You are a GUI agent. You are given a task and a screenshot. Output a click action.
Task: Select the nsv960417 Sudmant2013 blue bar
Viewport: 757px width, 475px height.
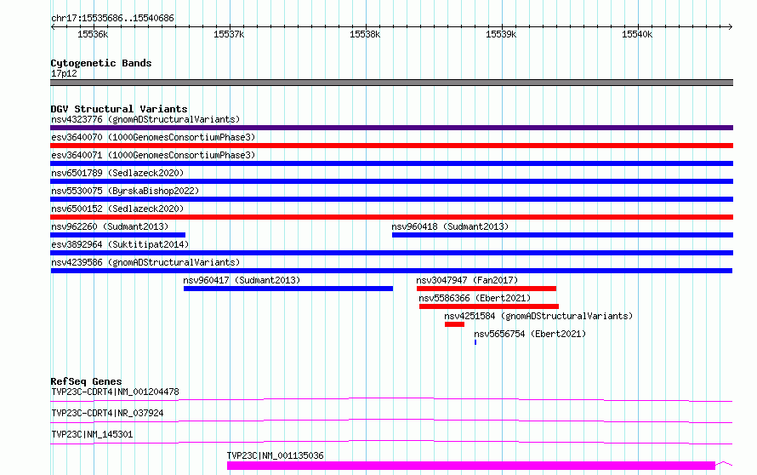click(288, 289)
